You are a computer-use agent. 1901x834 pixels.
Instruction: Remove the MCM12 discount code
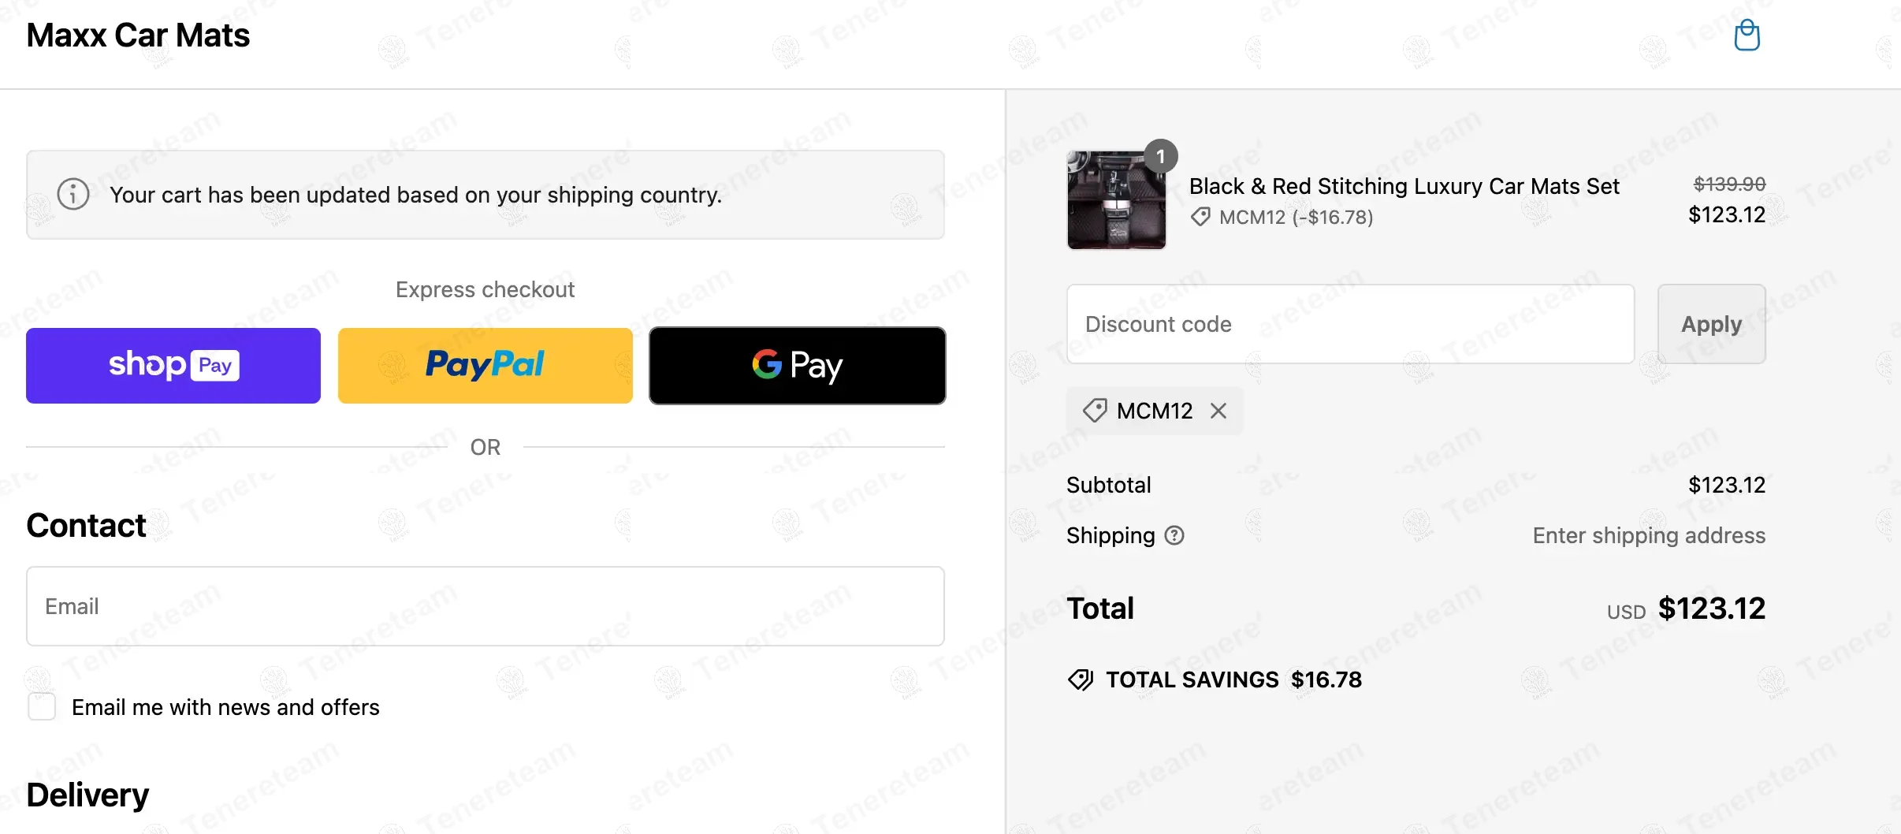point(1218,411)
